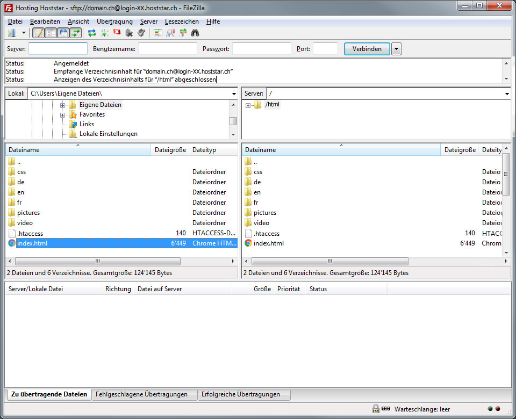The width and height of the screenshot is (516, 419).
Task: Open the Site Manager dropdown arrow
Action: coord(24,33)
